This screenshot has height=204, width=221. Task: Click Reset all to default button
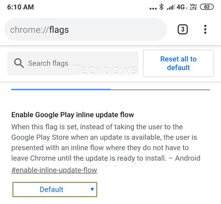pyautogui.click(x=178, y=63)
